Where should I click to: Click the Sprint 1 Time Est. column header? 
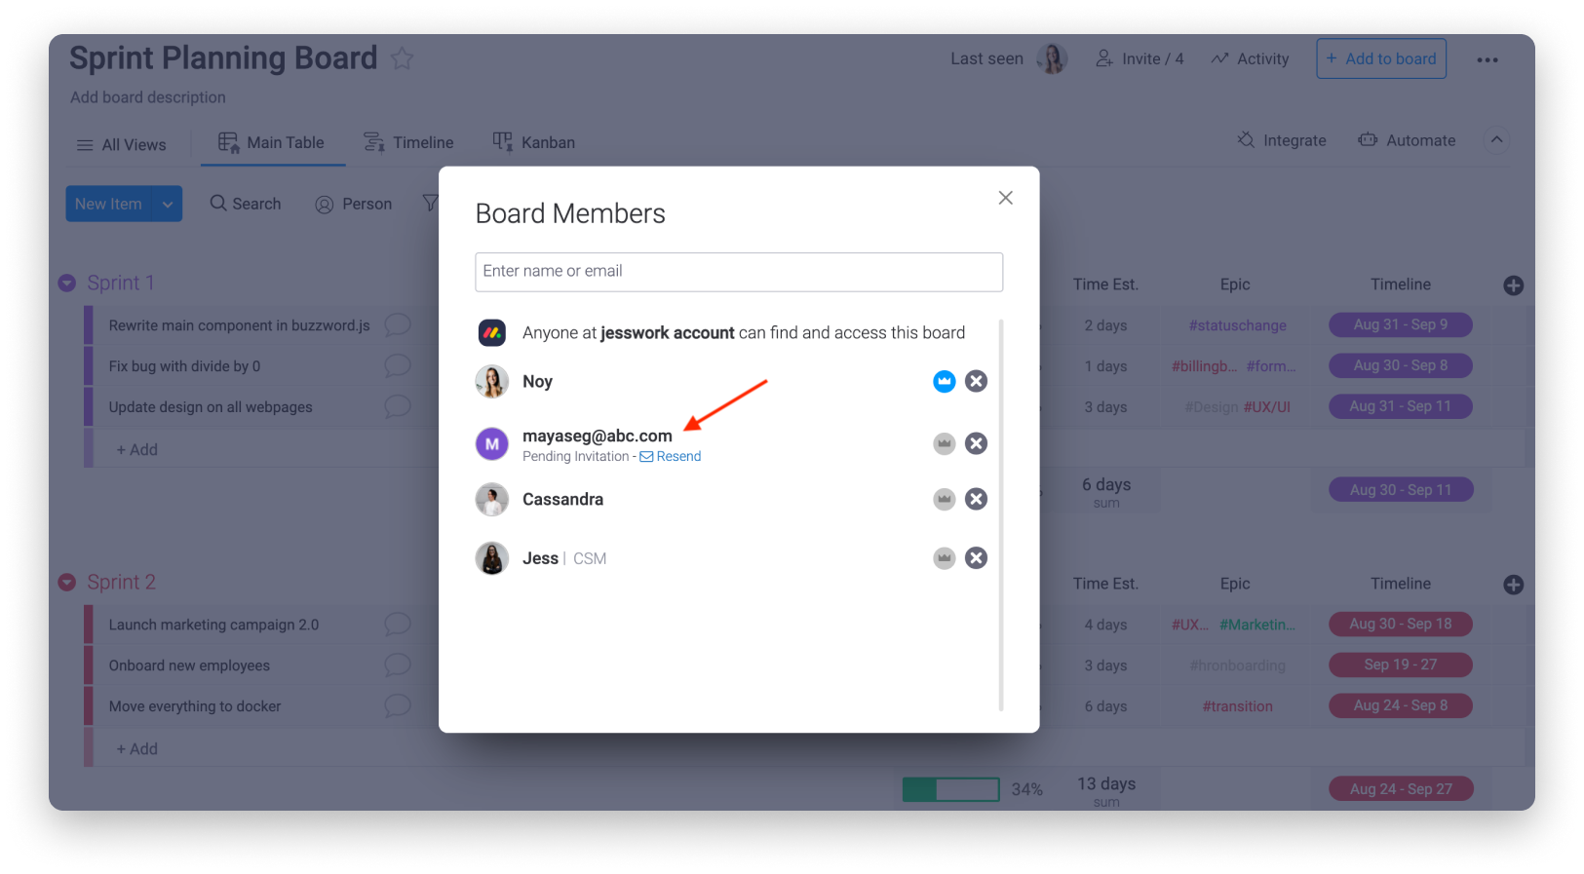tap(1105, 285)
